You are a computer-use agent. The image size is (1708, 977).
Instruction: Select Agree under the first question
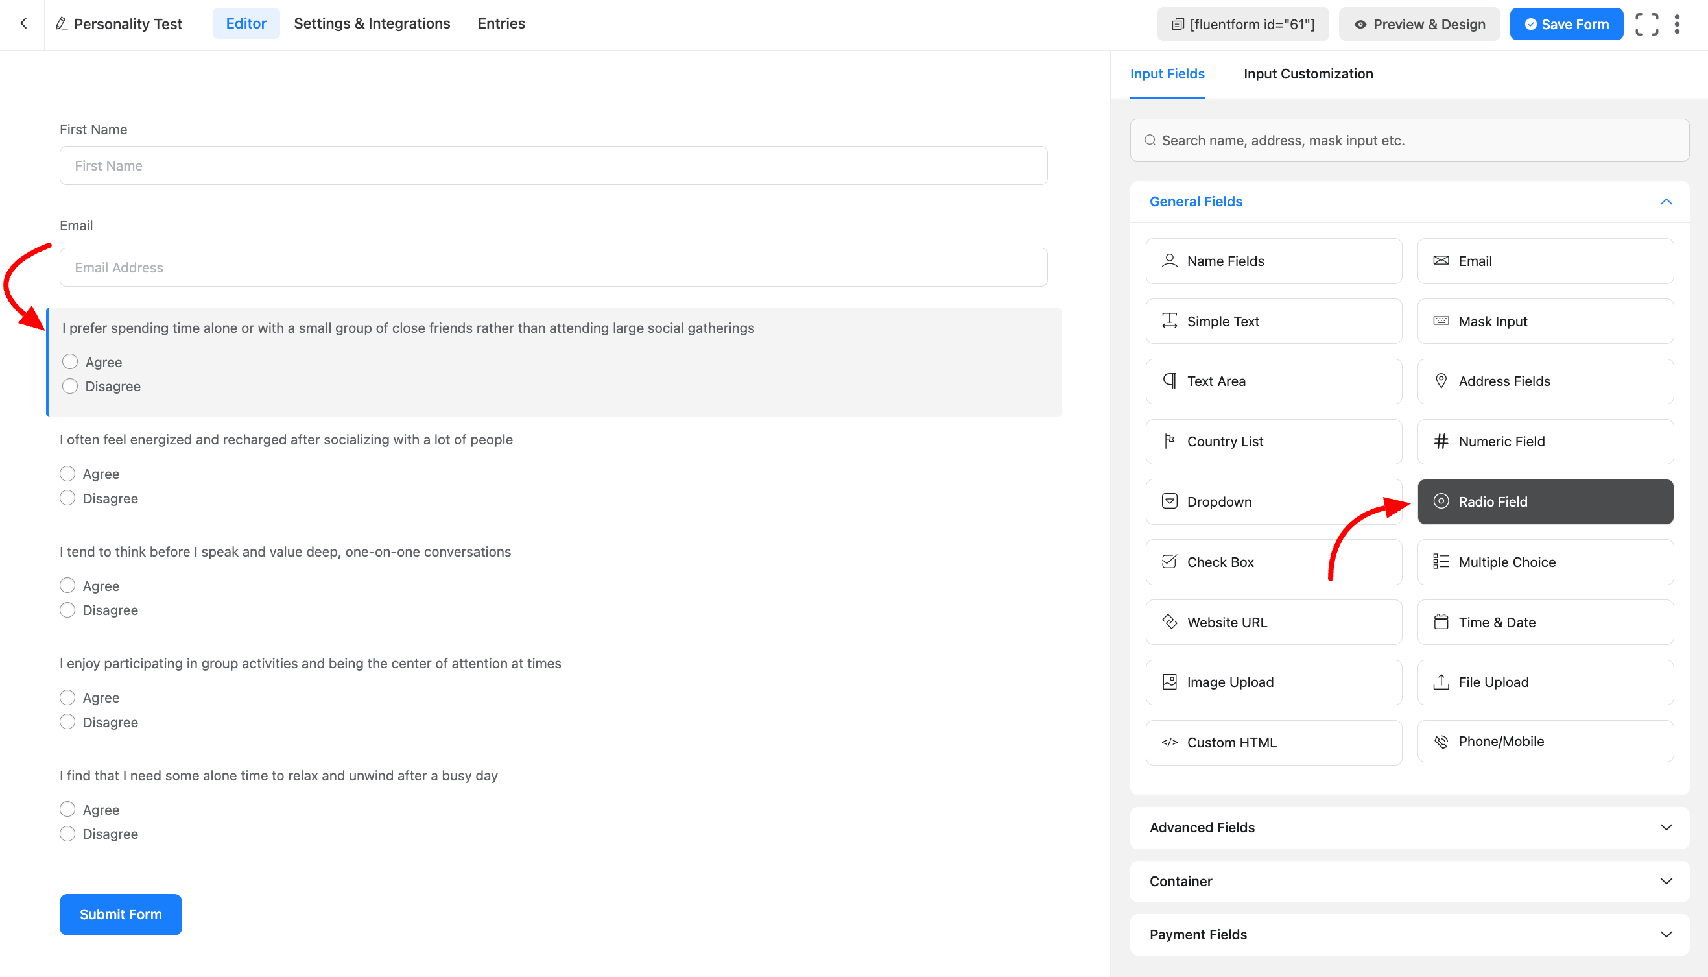tap(70, 362)
